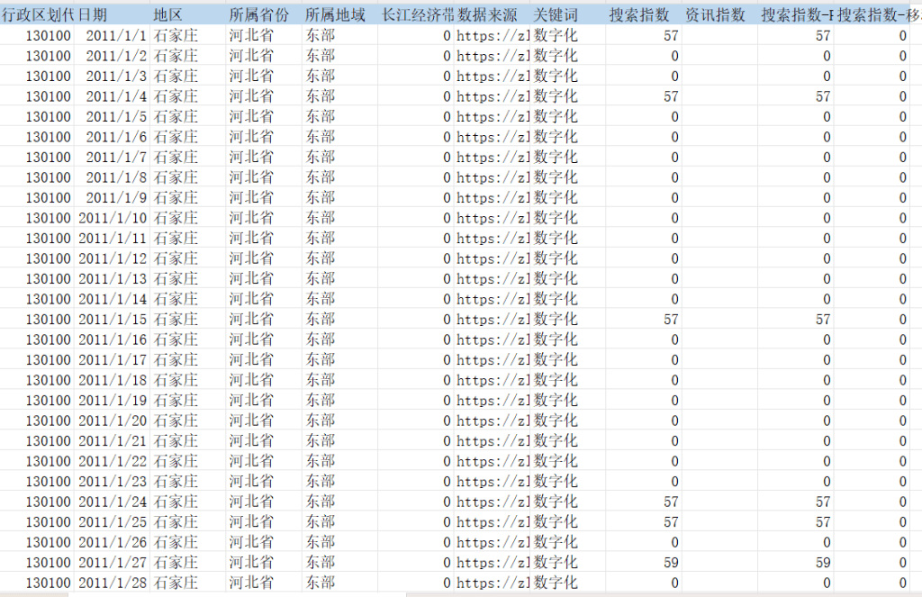Select the 行政区划代 header cell

pos(37,14)
